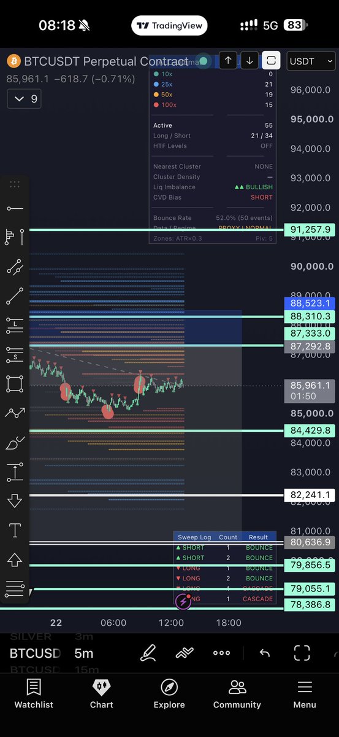The height and width of the screenshot is (737, 339).
Task: Open the indicators menu in bottom bar
Action: (185, 653)
